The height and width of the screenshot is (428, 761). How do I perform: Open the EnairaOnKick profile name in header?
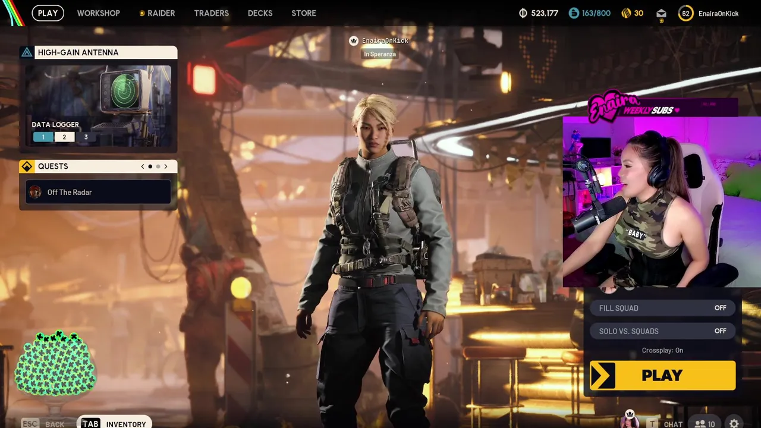point(718,14)
